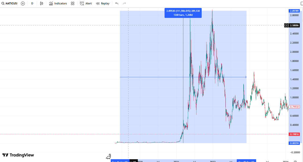Click the measurement tooltip showing 1268 bars

[x=183, y=13]
